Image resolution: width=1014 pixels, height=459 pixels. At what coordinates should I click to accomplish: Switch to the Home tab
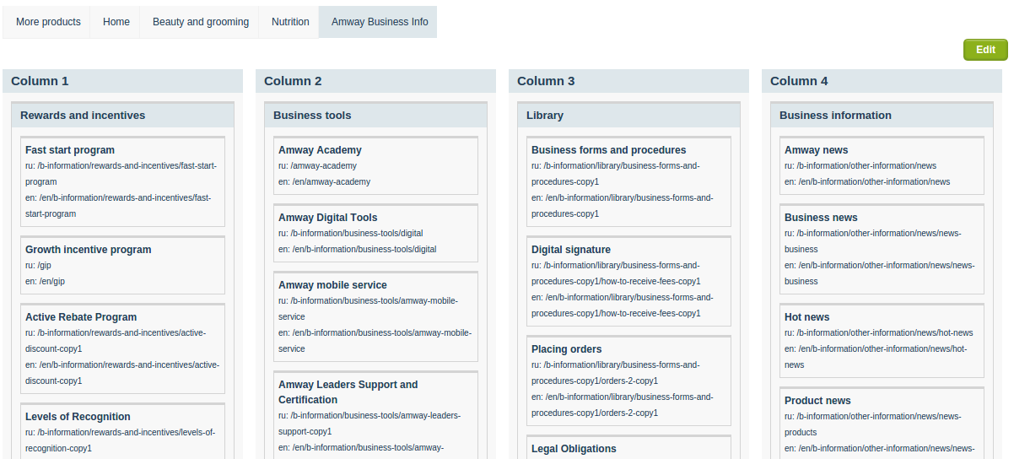click(116, 22)
